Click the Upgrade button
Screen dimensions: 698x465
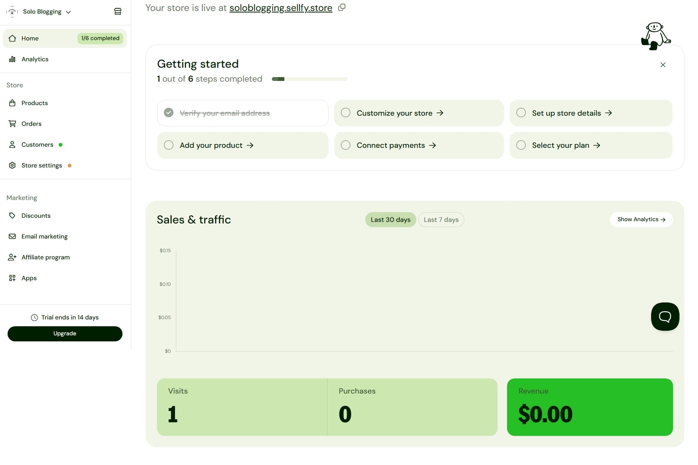[65, 333]
